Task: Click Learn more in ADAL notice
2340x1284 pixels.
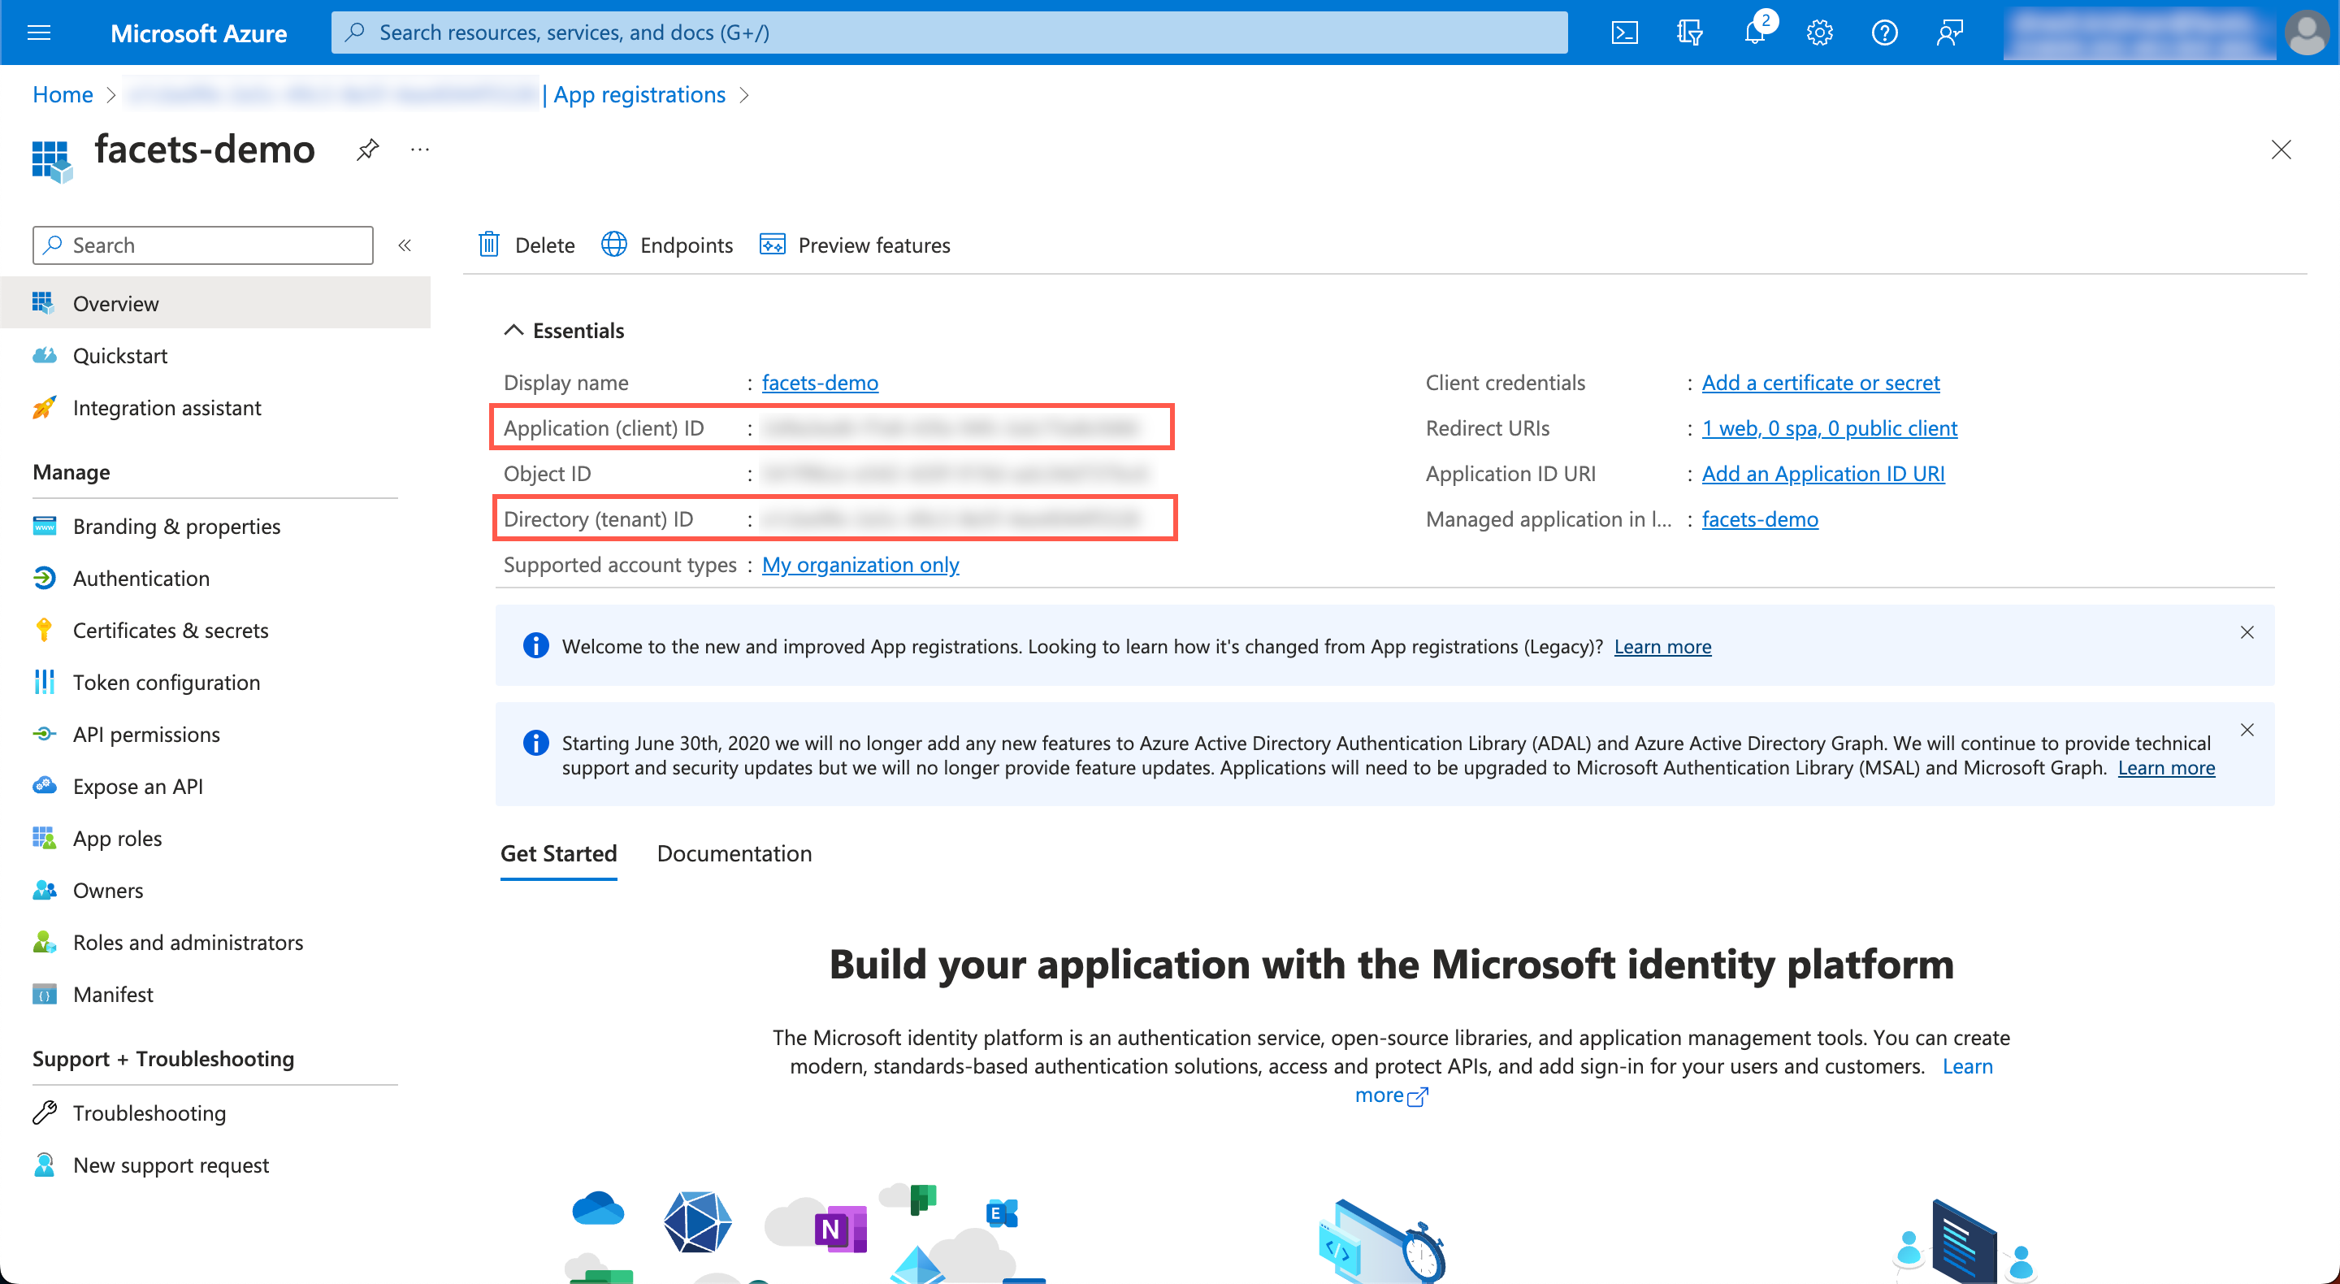Action: (2166, 768)
